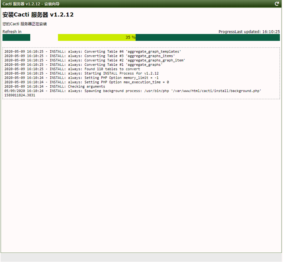Screen dimensions: 283x262
Task: Click log line 'Setting PHP Option max_execution_time = 0'
Action: (87, 82)
